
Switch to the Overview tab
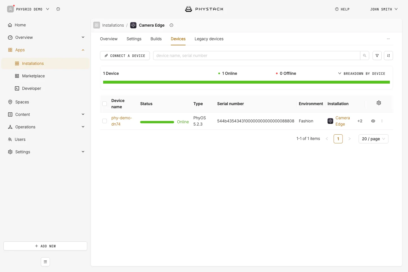click(x=109, y=39)
